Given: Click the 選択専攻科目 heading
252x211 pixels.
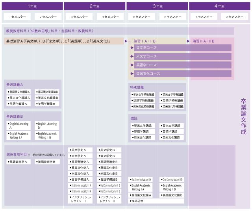Looking at the screenshot, I should 17,154.
